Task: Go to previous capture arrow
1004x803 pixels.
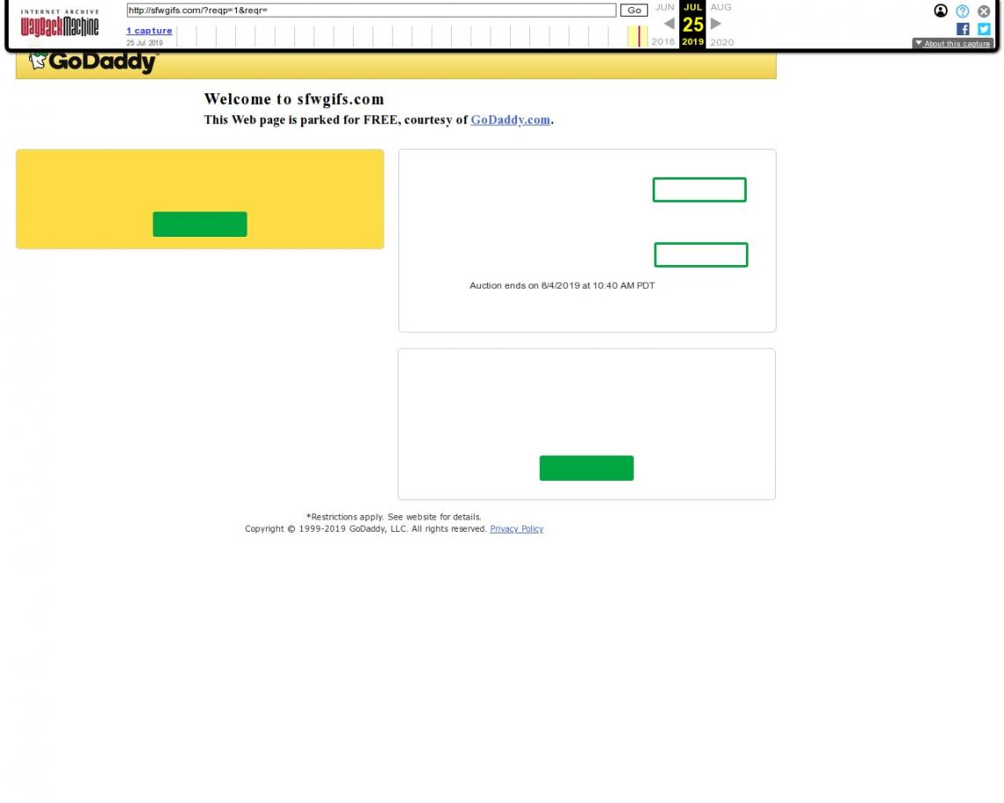Action: click(668, 24)
